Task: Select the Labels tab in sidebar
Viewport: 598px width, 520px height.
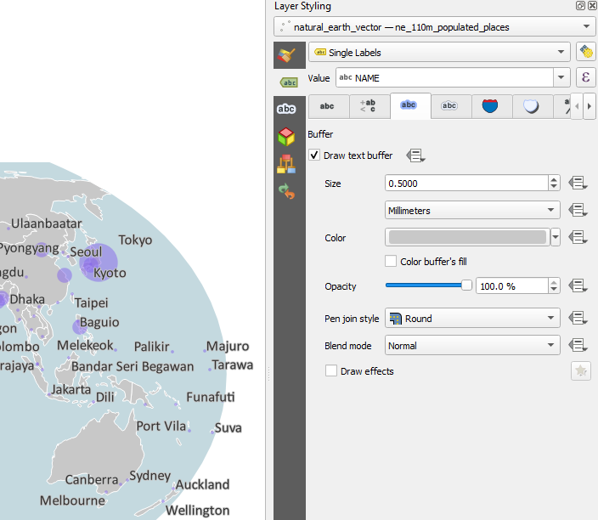Action: click(290, 82)
